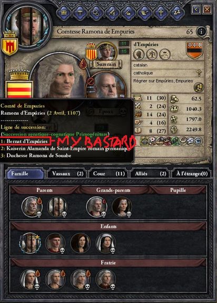Viewport: 217px width, 303px height.
Task: Open the Council hammer icon tab
Action: pyautogui.click(x=80, y=13)
